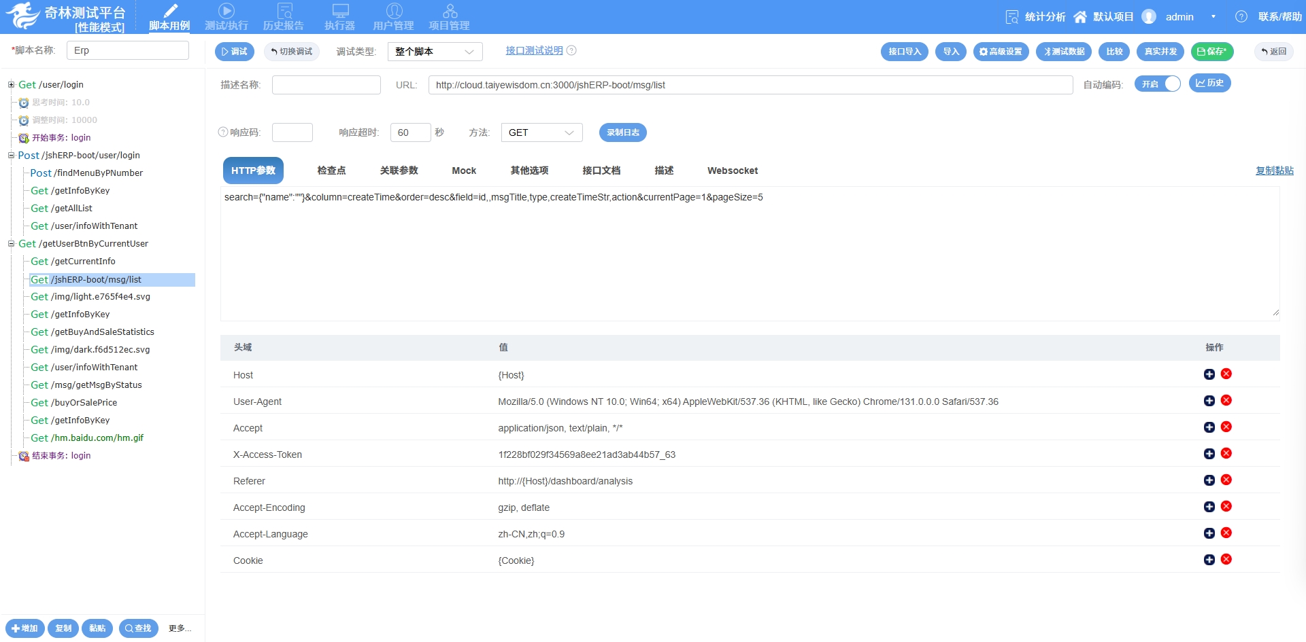Viewport: 1306px width, 642px height.
Task: Collapse the Get /getUserBtnByCurrentUser tree node
Action: tap(11, 244)
